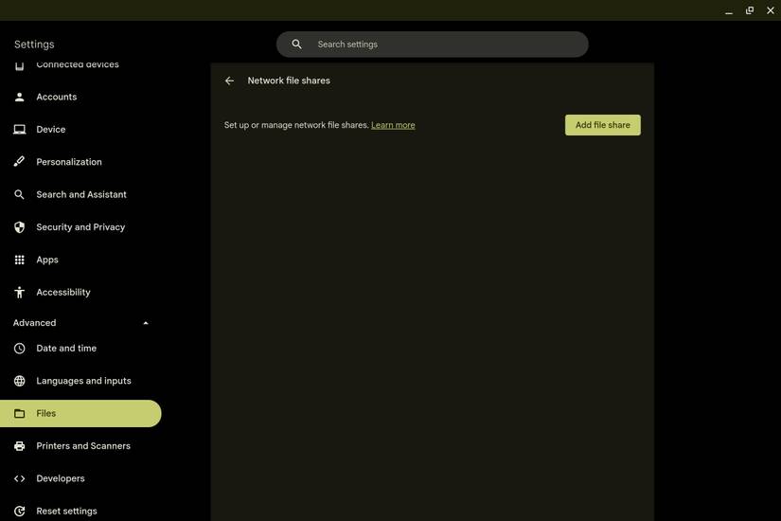Click the Accounts person icon
Image resolution: width=781 pixels, height=521 pixels.
20,97
